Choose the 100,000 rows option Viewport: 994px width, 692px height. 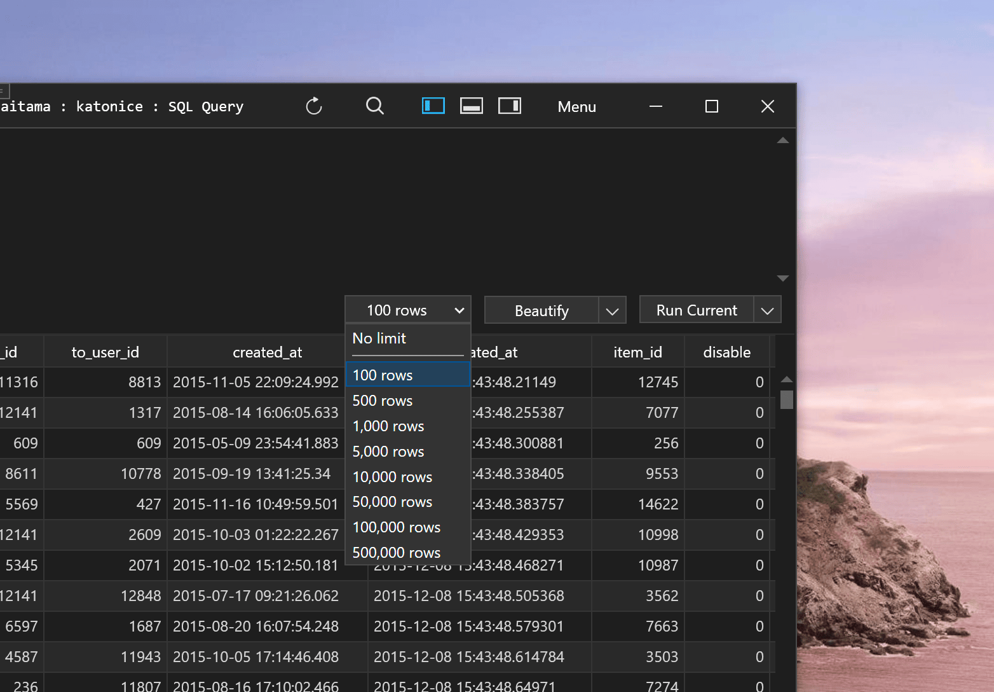tap(408, 527)
